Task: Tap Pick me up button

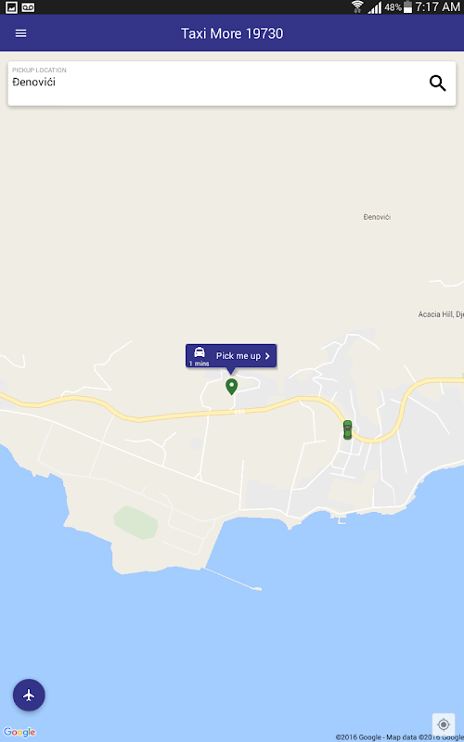Action: coord(231,356)
